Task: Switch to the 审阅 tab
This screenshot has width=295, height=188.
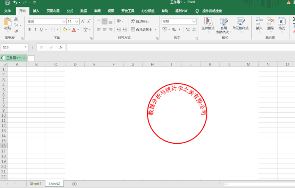Action: pos(97,11)
